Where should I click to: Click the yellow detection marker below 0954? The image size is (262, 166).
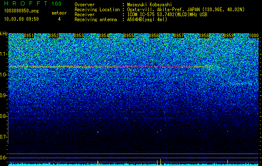point(98,163)
